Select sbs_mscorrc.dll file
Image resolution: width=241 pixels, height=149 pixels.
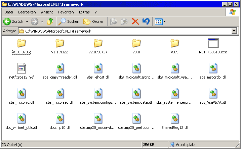pyautogui.click(x=22, y=96)
